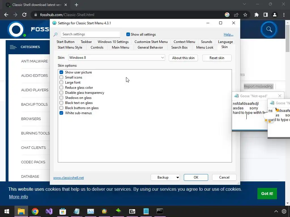Uncheck Show user picture
This screenshot has height=217, width=290.
pyautogui.click(x=61, y=72)
